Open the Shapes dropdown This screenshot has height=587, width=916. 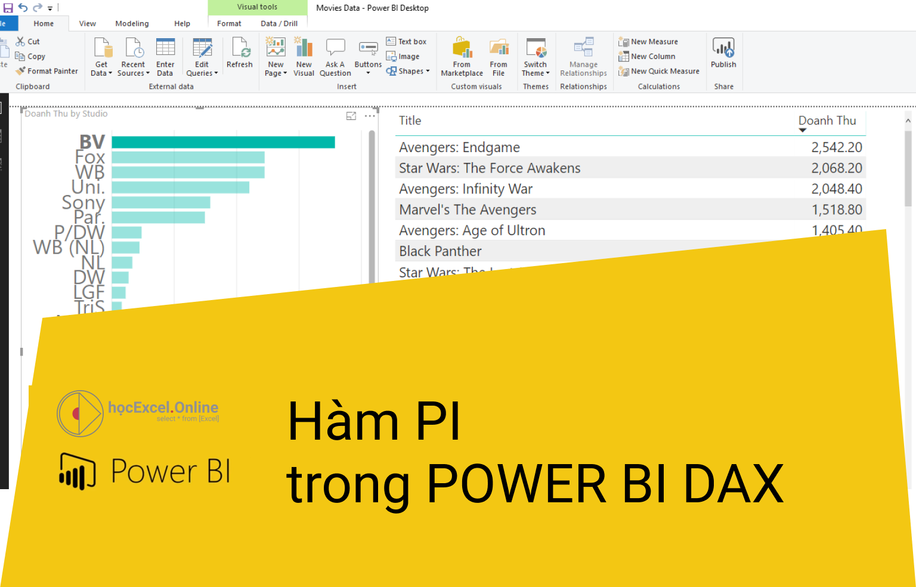pyautogui.click(x=407, y=71)
